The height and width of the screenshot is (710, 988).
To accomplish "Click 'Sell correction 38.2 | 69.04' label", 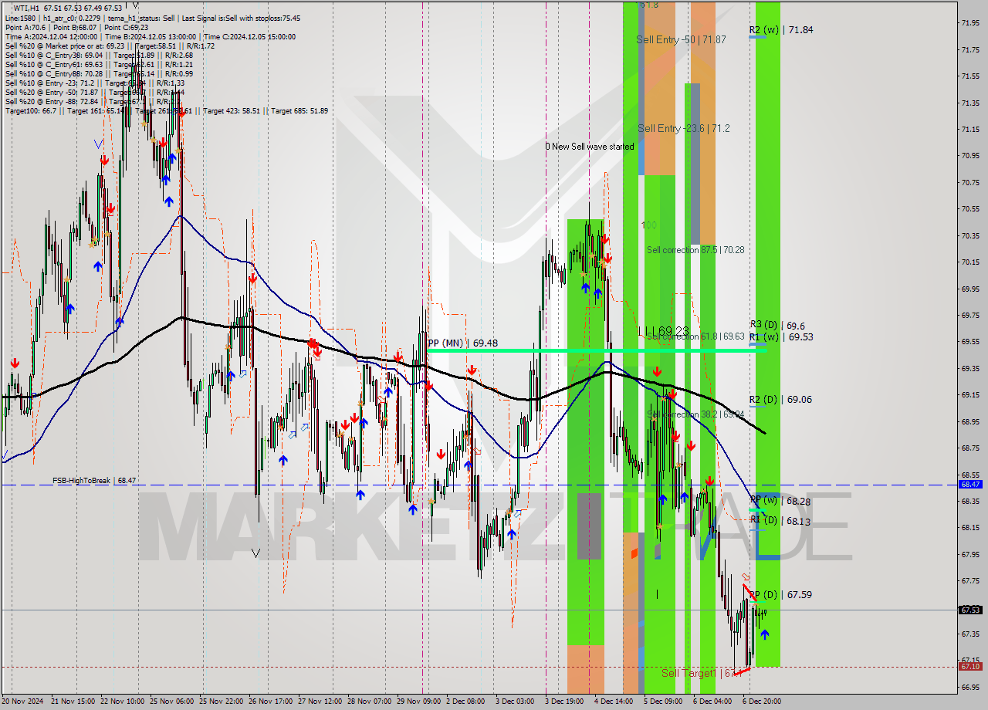I will pos(695,414).
